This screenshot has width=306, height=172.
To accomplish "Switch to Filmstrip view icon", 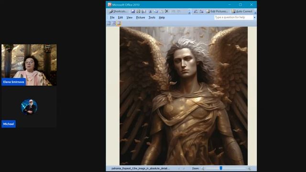I will point(114,23).
